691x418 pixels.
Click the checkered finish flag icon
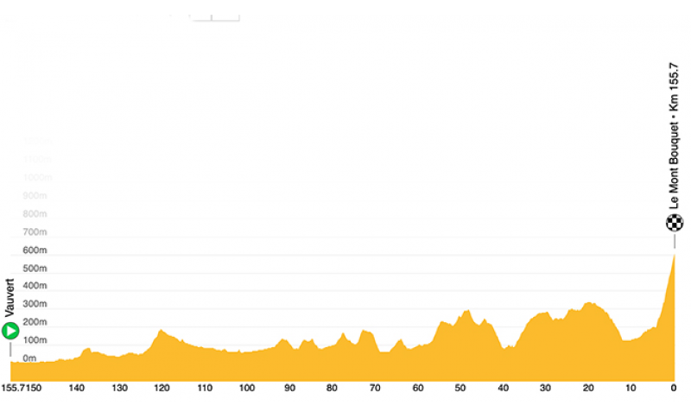[x=675, y=223]
